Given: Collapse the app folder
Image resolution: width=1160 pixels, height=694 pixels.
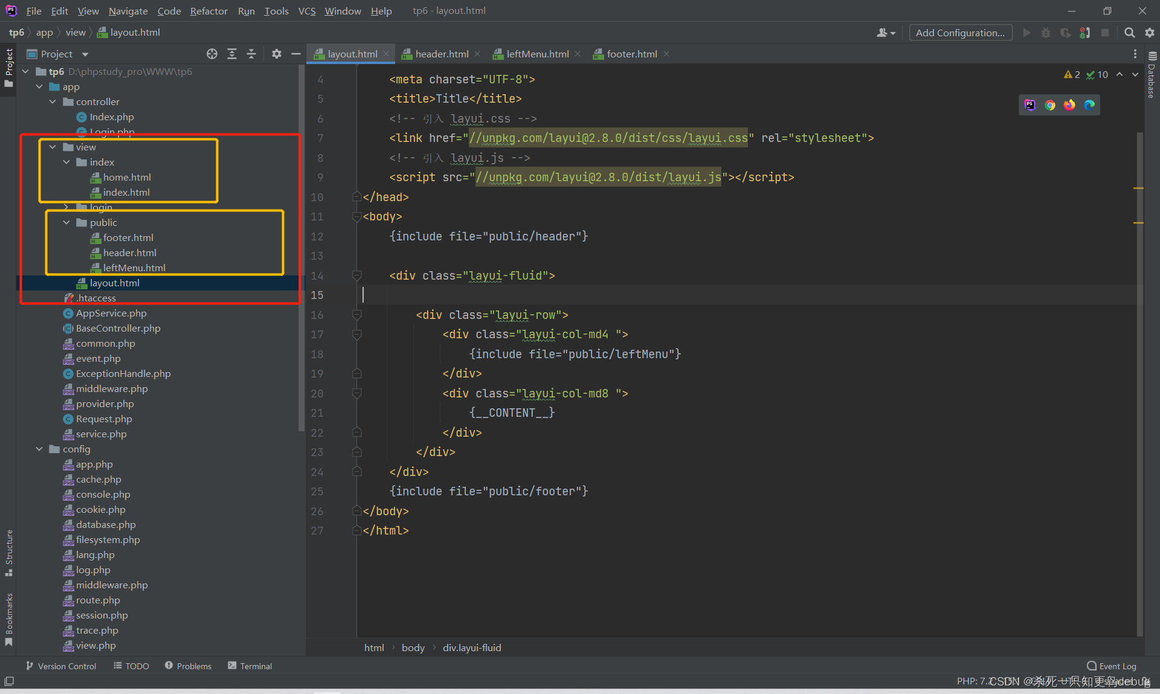Looking at the screenshot, I should pyautogui.click(x=39, y=86).
